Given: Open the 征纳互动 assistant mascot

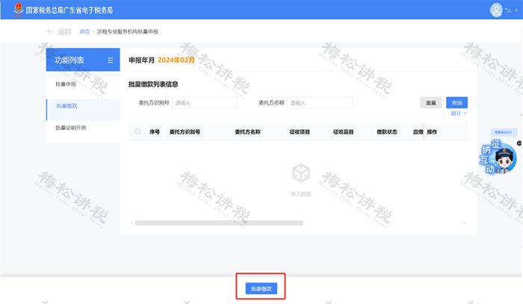Looking at the screenshot, I should pyautogui.click(x=499, y=158).
